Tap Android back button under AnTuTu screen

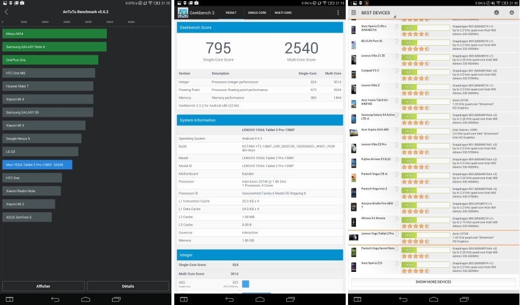(x=55, y=299)
